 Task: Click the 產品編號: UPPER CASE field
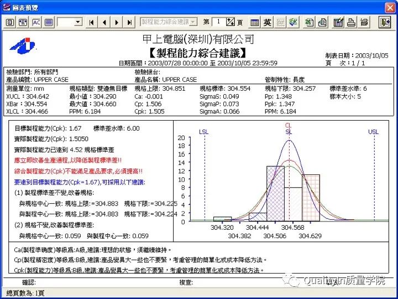tap(38, 80)
